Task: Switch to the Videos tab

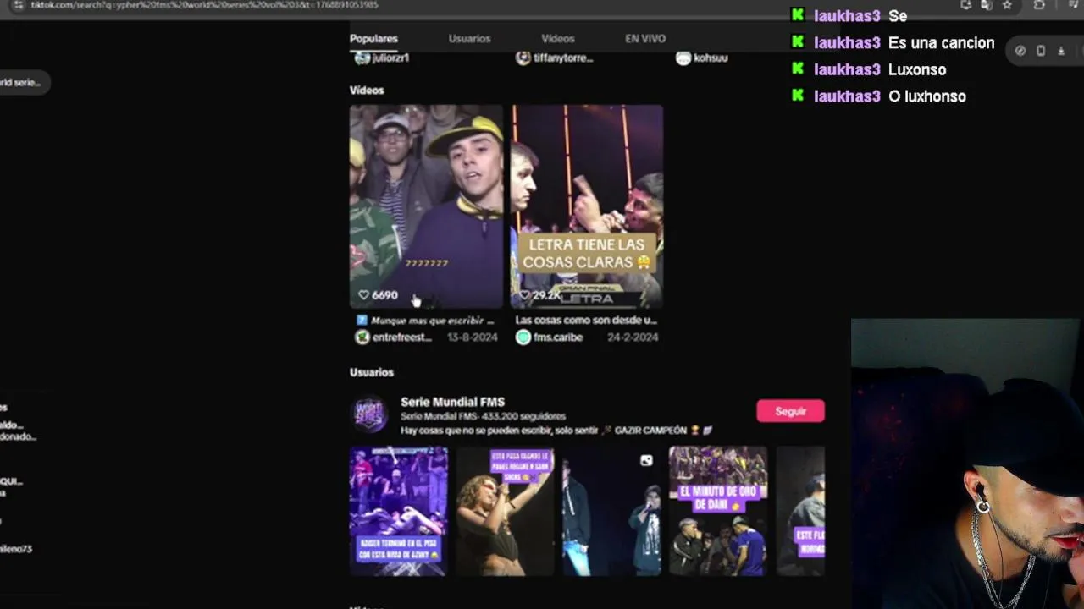Action: [558, 38]
